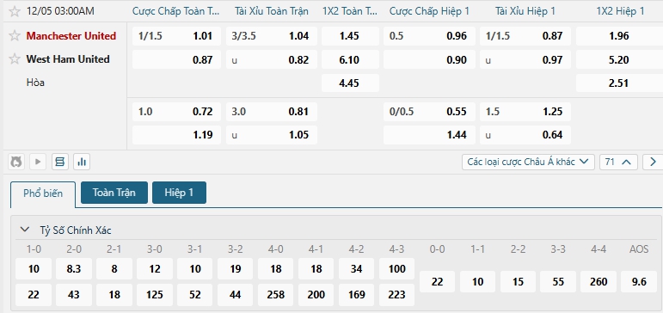This screenshot has height=313, width=663.
Task: Collapse the Tỷ Số Chính Xác section
Action: click(25, 230)
